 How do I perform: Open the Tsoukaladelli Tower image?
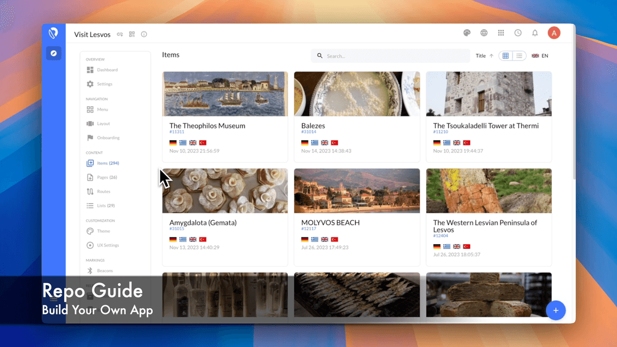[488, 94]
